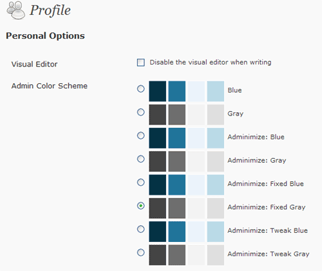
Task: Click the Profile users icon
Action: click(x=15, y=10)
